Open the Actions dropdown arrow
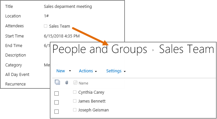 point(96,71)
